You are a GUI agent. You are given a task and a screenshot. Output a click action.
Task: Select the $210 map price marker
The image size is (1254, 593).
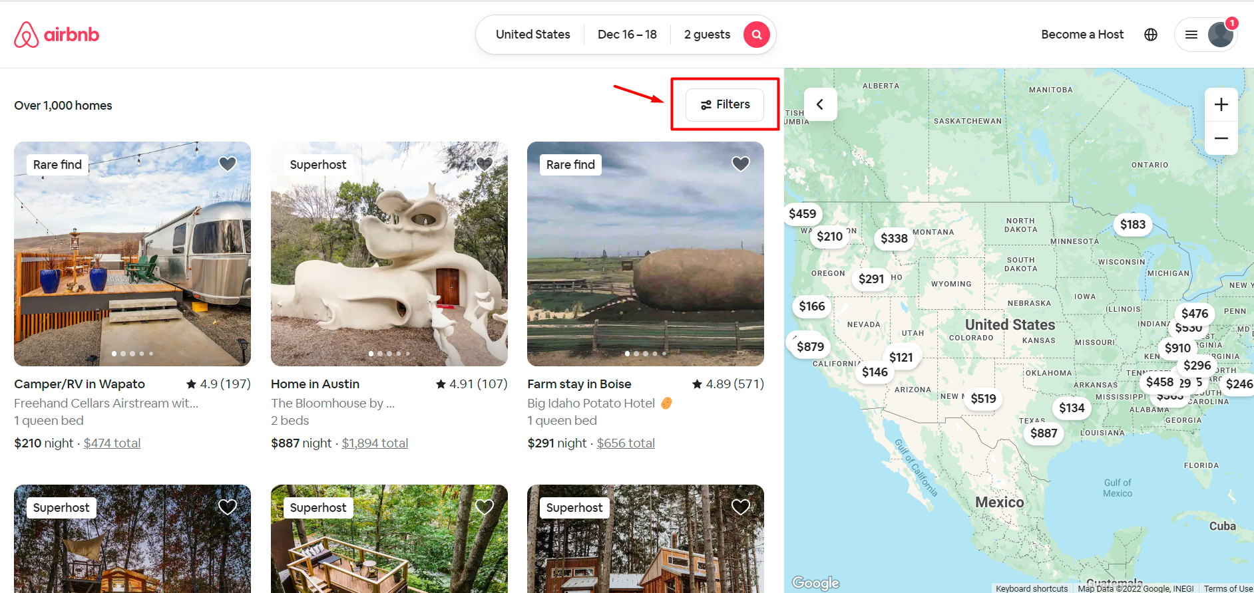pos(829,237)
